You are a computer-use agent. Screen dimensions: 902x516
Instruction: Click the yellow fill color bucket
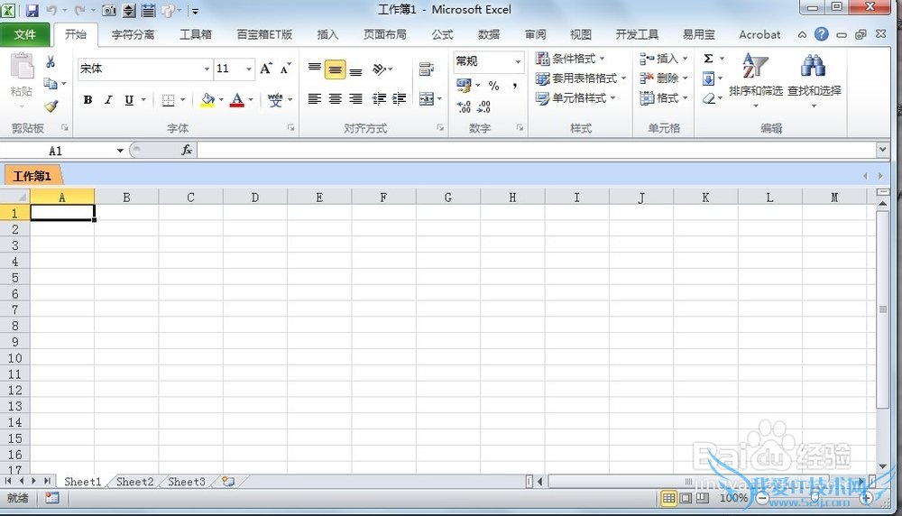(x=207, y=100)
